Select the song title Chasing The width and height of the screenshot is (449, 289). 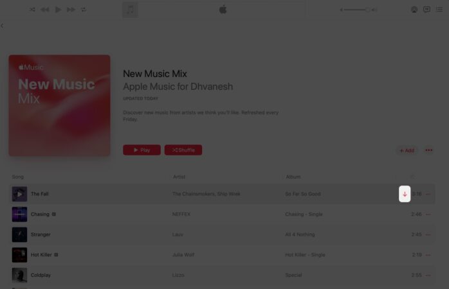click(40, 214)
